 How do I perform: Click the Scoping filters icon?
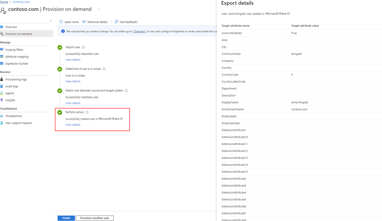click(2, 50)
